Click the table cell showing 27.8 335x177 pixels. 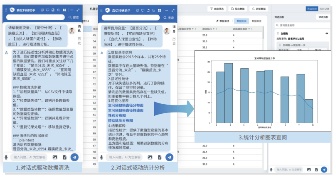coord(204,35)
